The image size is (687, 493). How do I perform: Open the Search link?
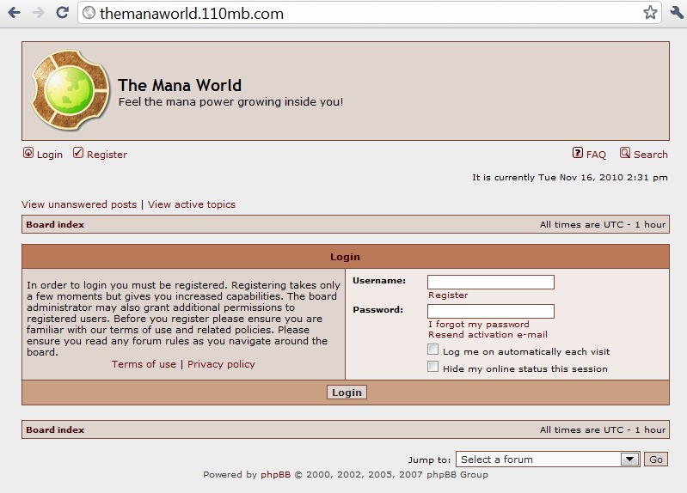[651, 155]
